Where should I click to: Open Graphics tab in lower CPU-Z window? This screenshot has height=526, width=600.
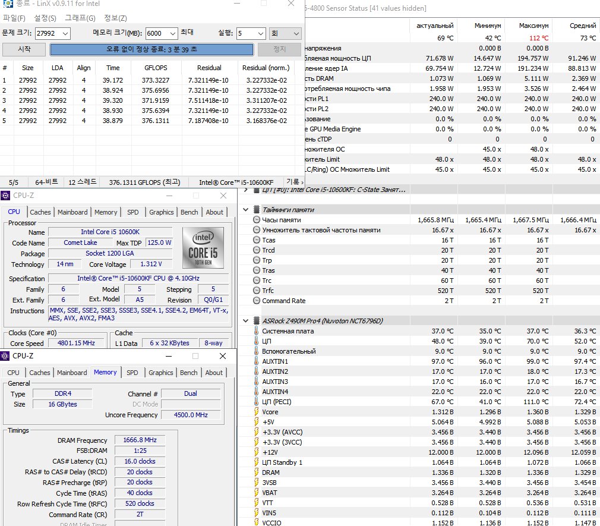pyautogui.click(x=161, y=373)
